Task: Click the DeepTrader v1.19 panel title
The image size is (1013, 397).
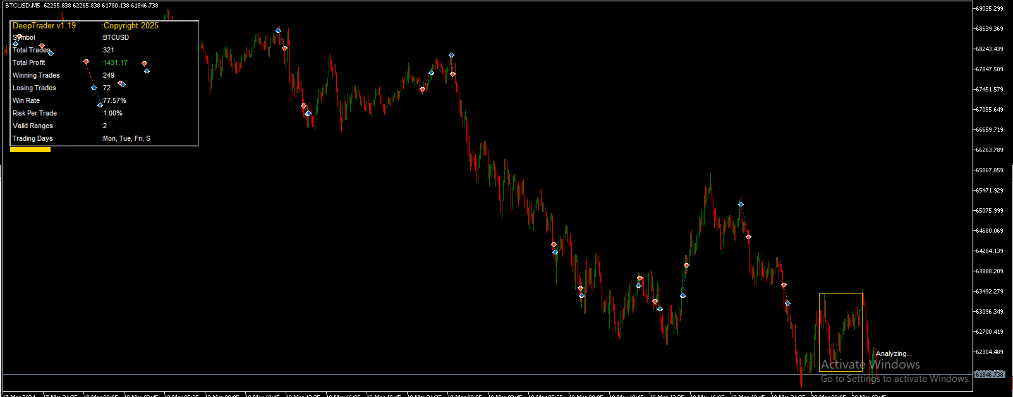Action: click(x=44, y=26)
